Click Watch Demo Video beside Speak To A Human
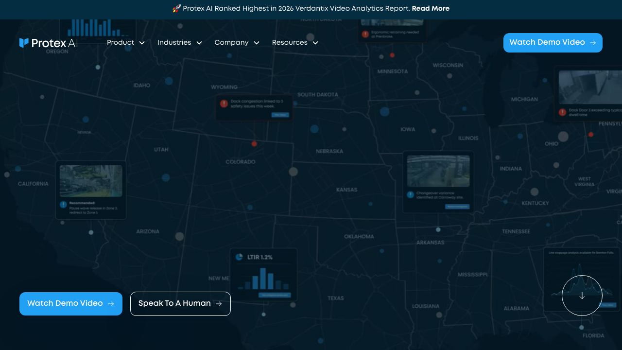This screenshot has width=622, height=350. point(71,304)
